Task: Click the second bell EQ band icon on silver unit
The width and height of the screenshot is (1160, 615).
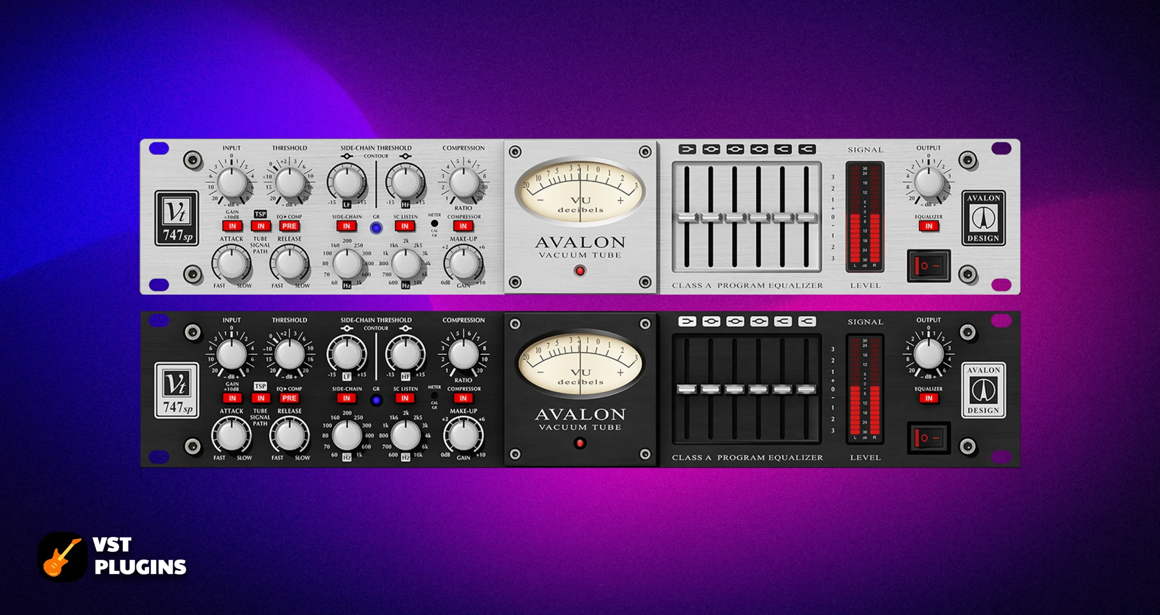Action: (x=711, y=149)
